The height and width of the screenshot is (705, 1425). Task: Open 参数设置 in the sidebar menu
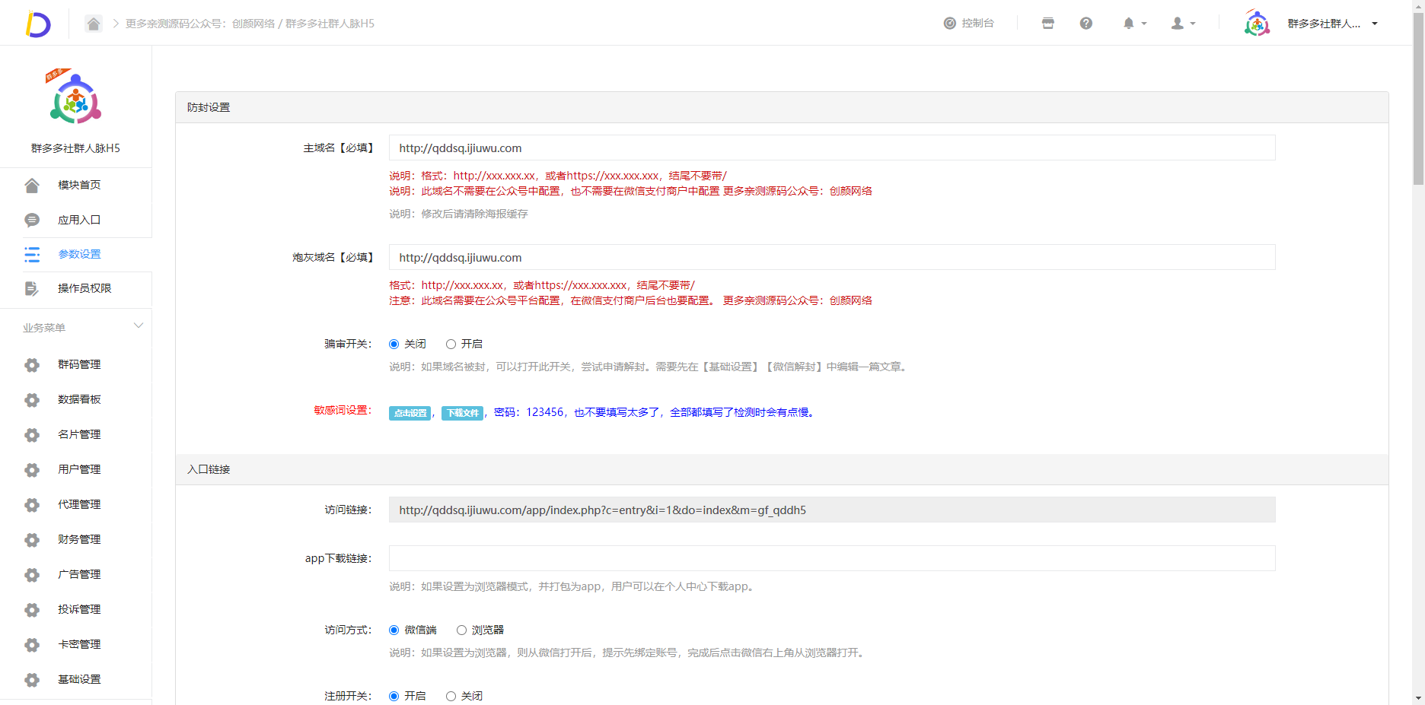click(x=79, y=254)
